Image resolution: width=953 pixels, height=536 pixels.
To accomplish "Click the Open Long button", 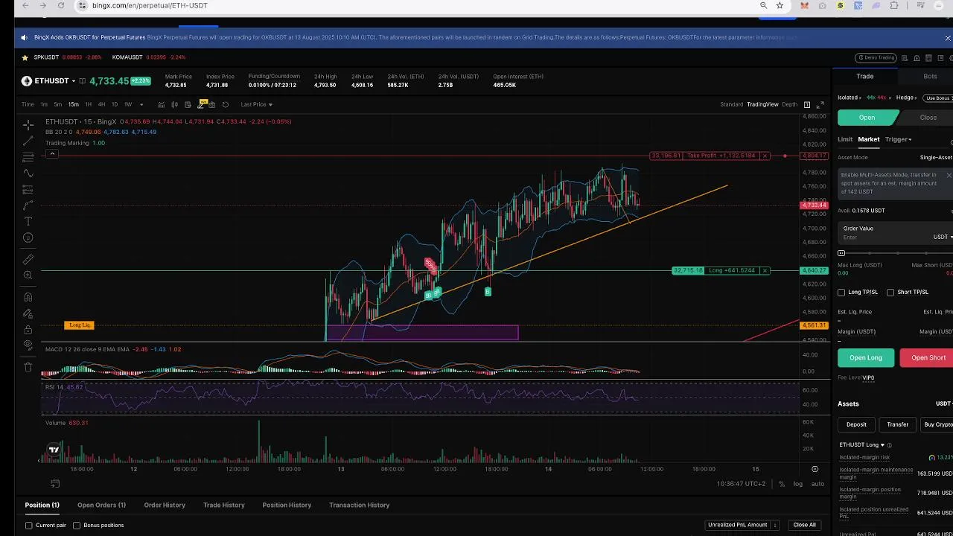I will coord(866,357).
